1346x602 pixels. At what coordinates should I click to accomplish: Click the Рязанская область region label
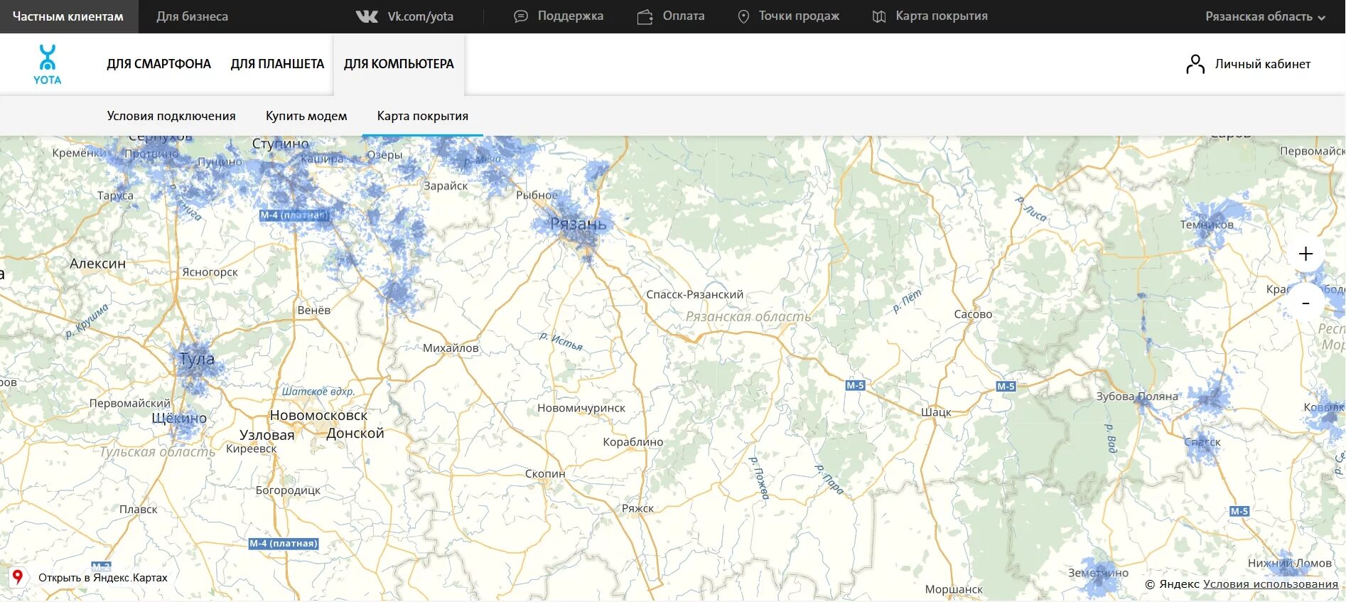748,317
